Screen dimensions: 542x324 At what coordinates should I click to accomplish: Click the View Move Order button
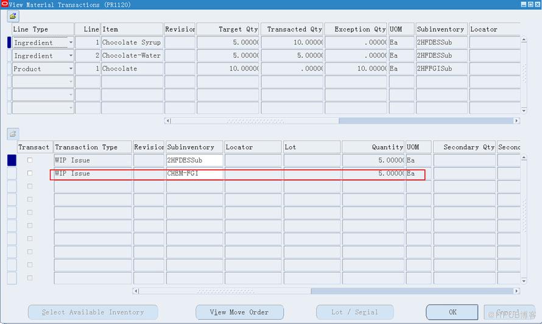click(239, 312)
